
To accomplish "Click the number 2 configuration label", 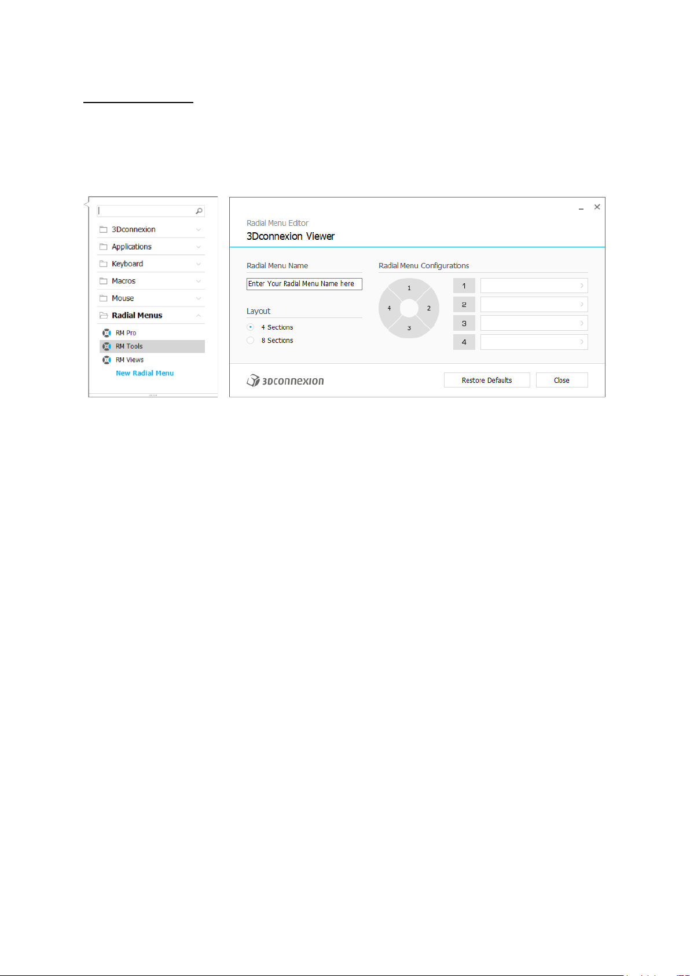I will pyautogui.click(x=464, y=305).
